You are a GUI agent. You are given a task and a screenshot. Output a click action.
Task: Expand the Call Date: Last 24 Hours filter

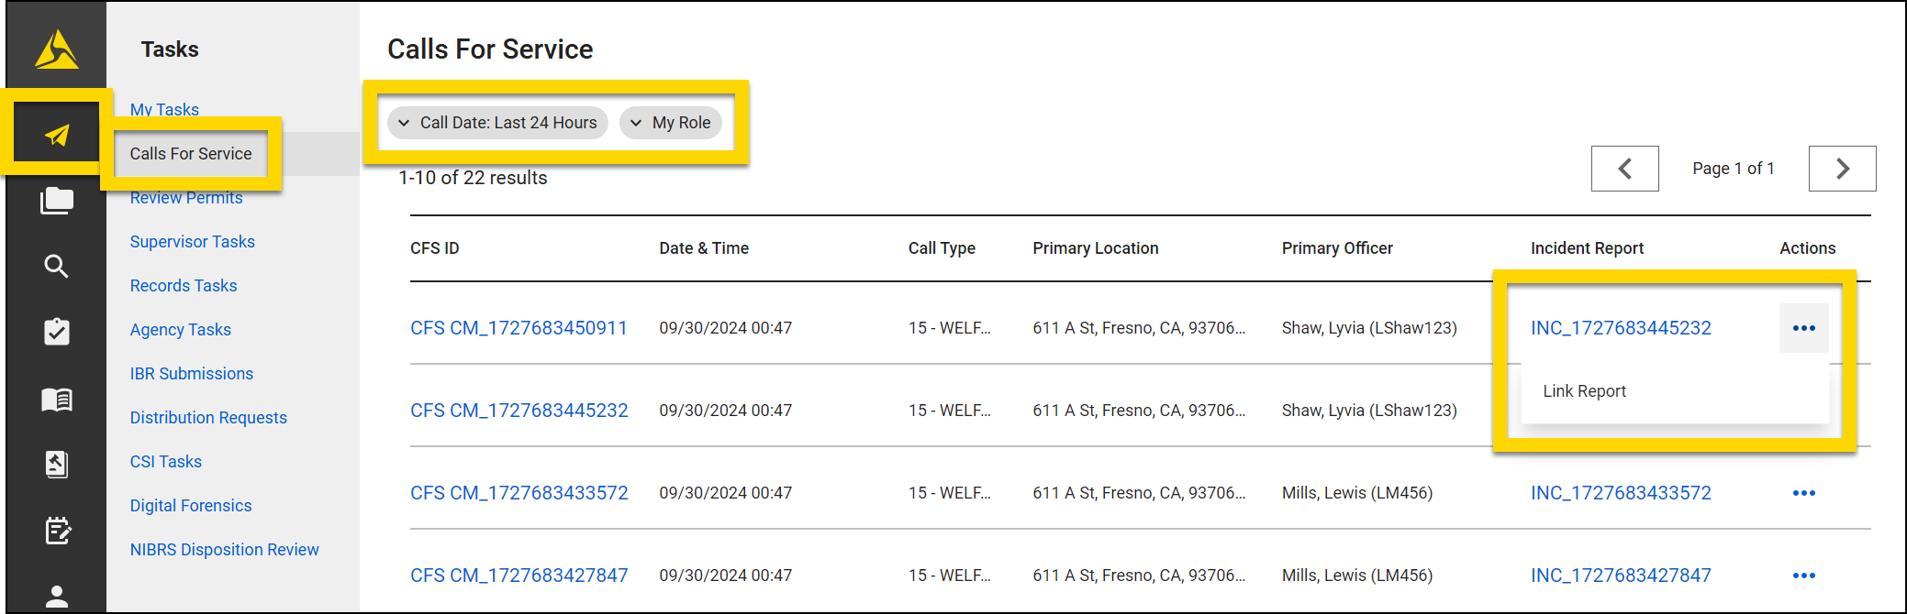pyautogui.click(x=497, y=123)
